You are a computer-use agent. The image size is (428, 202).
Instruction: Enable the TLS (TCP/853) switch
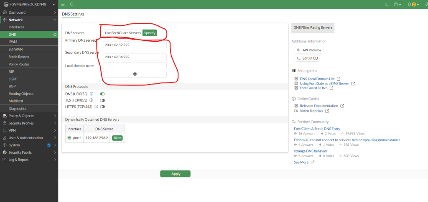pyautogui.click(x=102, y=100)
